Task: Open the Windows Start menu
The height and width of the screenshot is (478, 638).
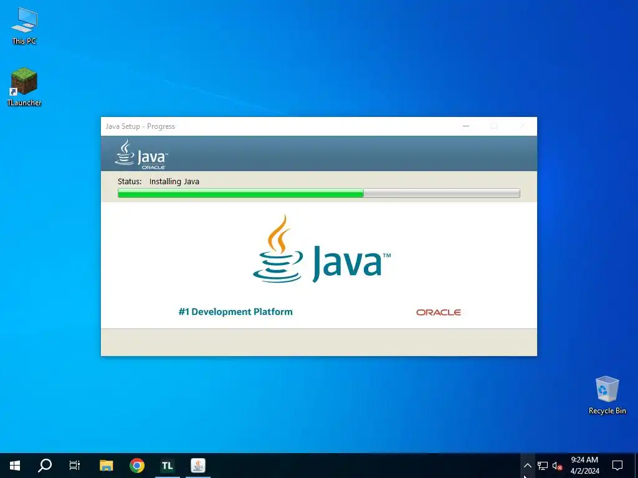Action: [x=15, y=466]
